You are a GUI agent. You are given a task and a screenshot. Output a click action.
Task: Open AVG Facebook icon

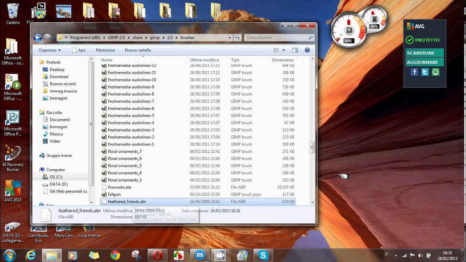pyautogui.click(x=414, y=72)
